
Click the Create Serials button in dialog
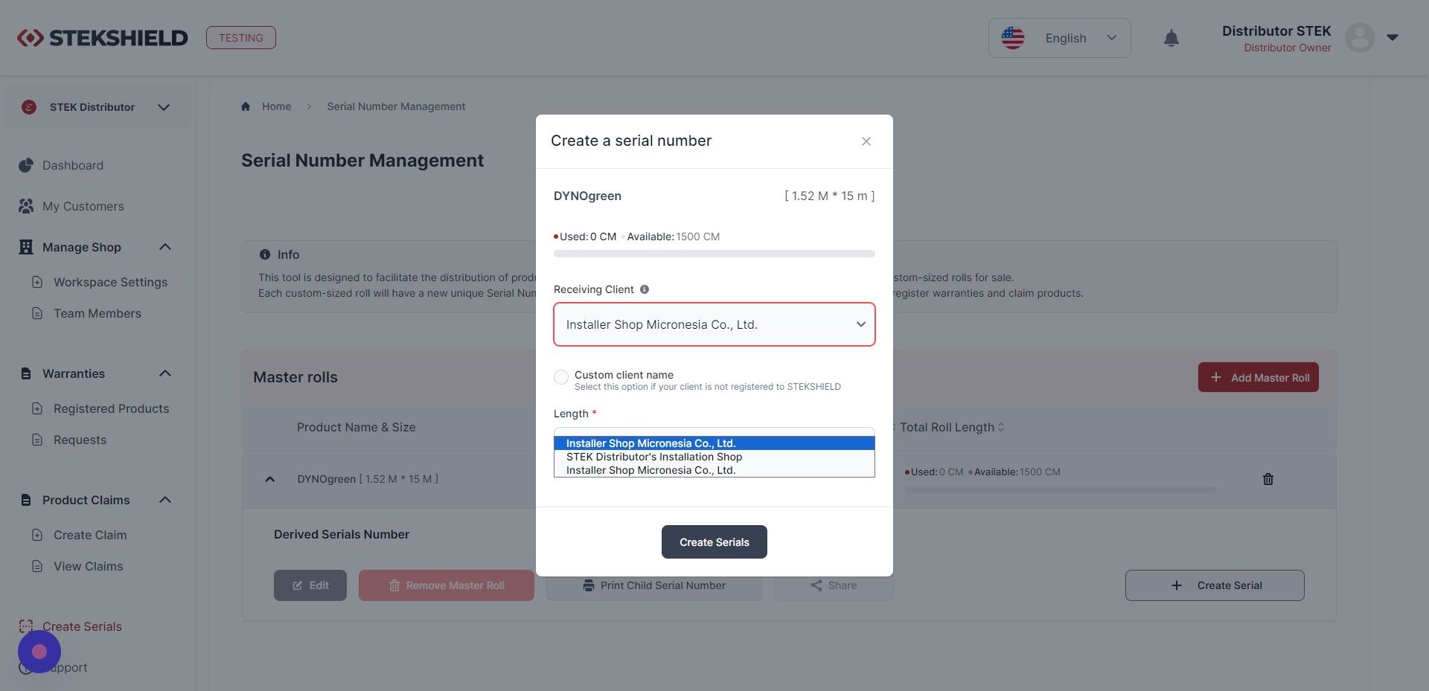(714, 542)
